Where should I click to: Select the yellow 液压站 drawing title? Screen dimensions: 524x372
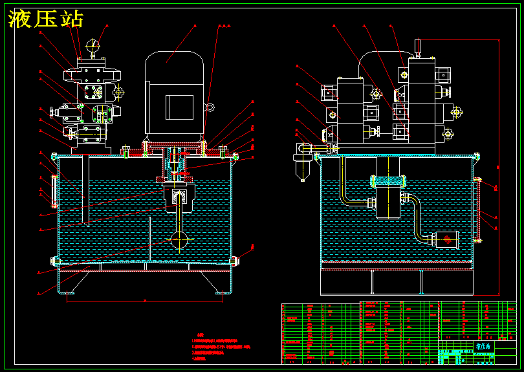pos(46,19)
